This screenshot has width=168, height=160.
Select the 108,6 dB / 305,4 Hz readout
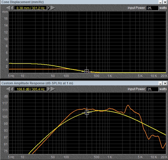click(x=30, y=89)
